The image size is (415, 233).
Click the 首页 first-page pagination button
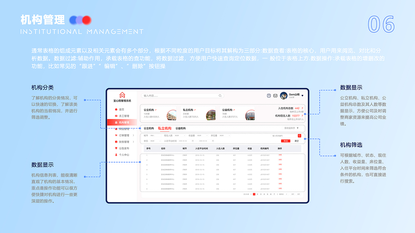tap(293, 194)
